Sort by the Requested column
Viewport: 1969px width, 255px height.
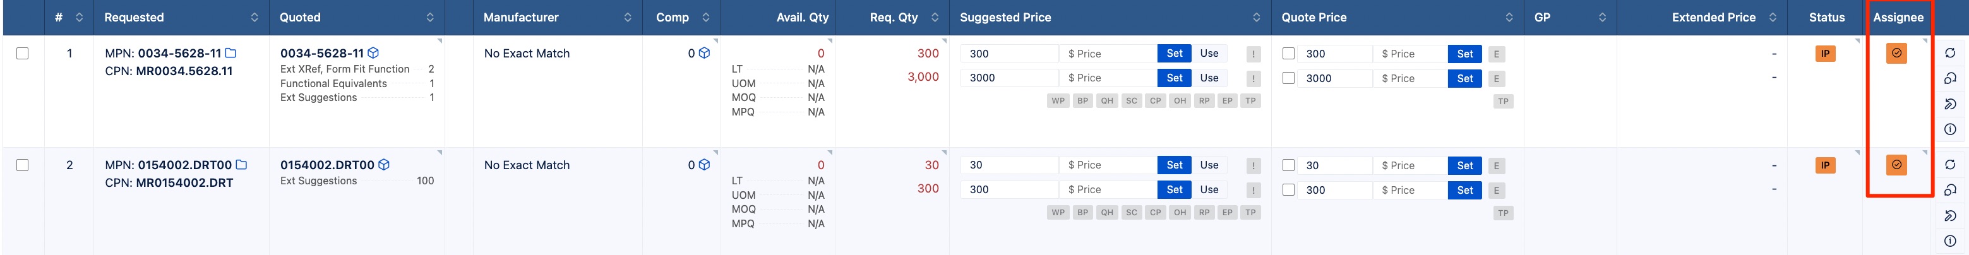coord(254,17)
